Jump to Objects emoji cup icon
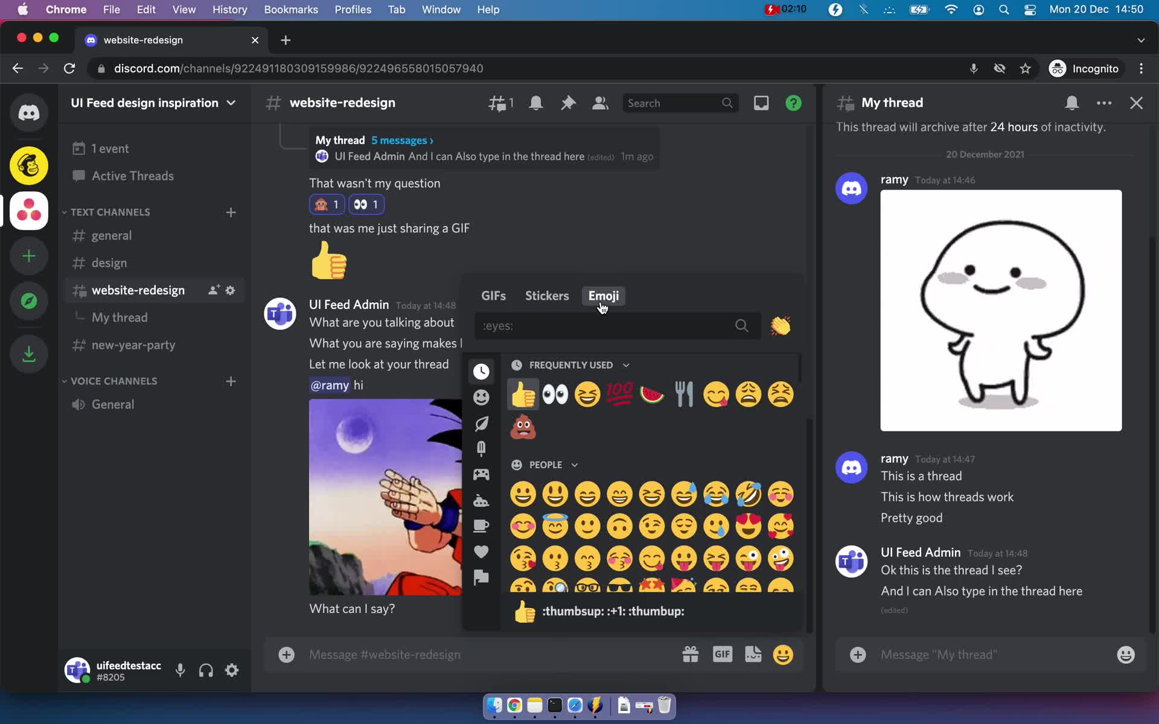Screen dimensions: 1159x724 [x=481, y=526]
